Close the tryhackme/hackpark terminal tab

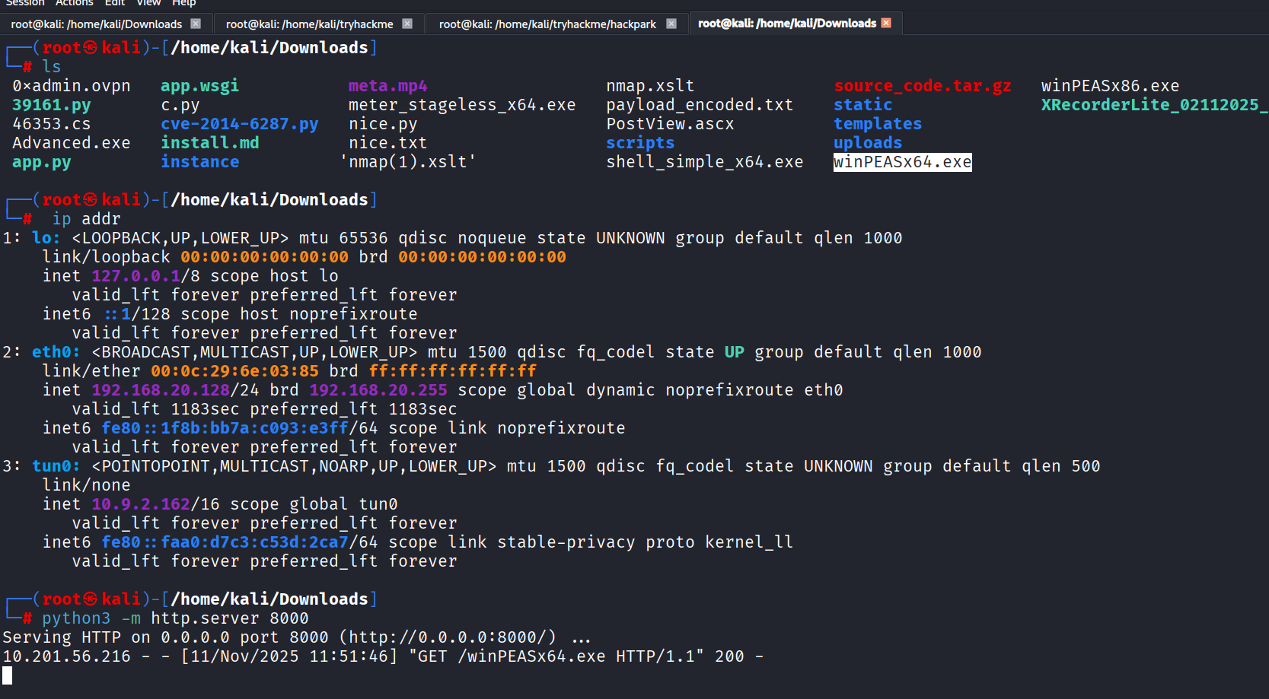click(671, 24)
